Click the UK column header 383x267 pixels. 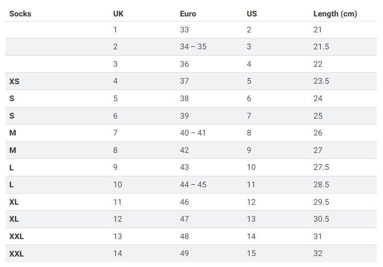tap(118, 14)
